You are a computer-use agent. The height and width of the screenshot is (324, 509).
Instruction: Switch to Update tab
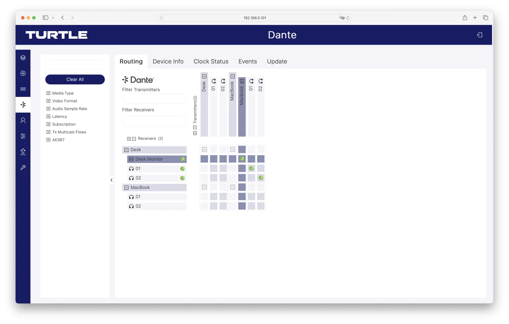click(277, 62)
